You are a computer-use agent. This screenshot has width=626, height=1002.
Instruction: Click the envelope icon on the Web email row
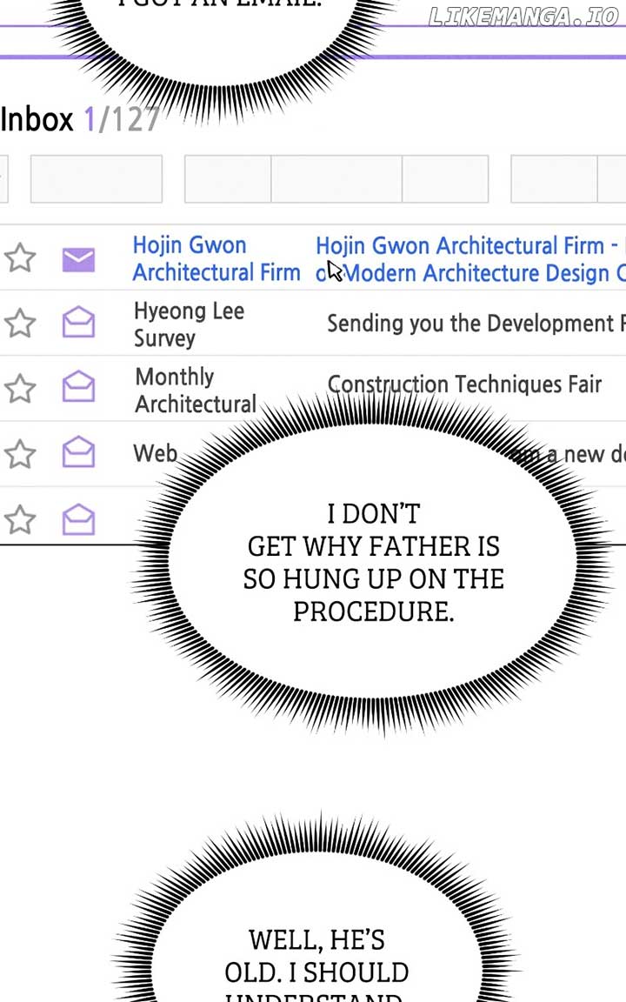78,453
